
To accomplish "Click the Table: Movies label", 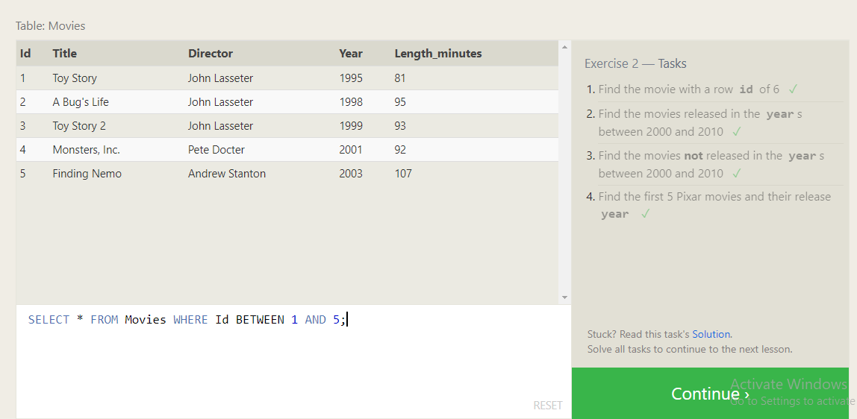I will 50,25.
